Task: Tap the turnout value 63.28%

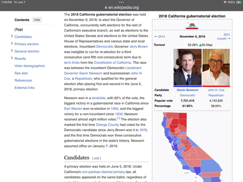Action: 193,45
